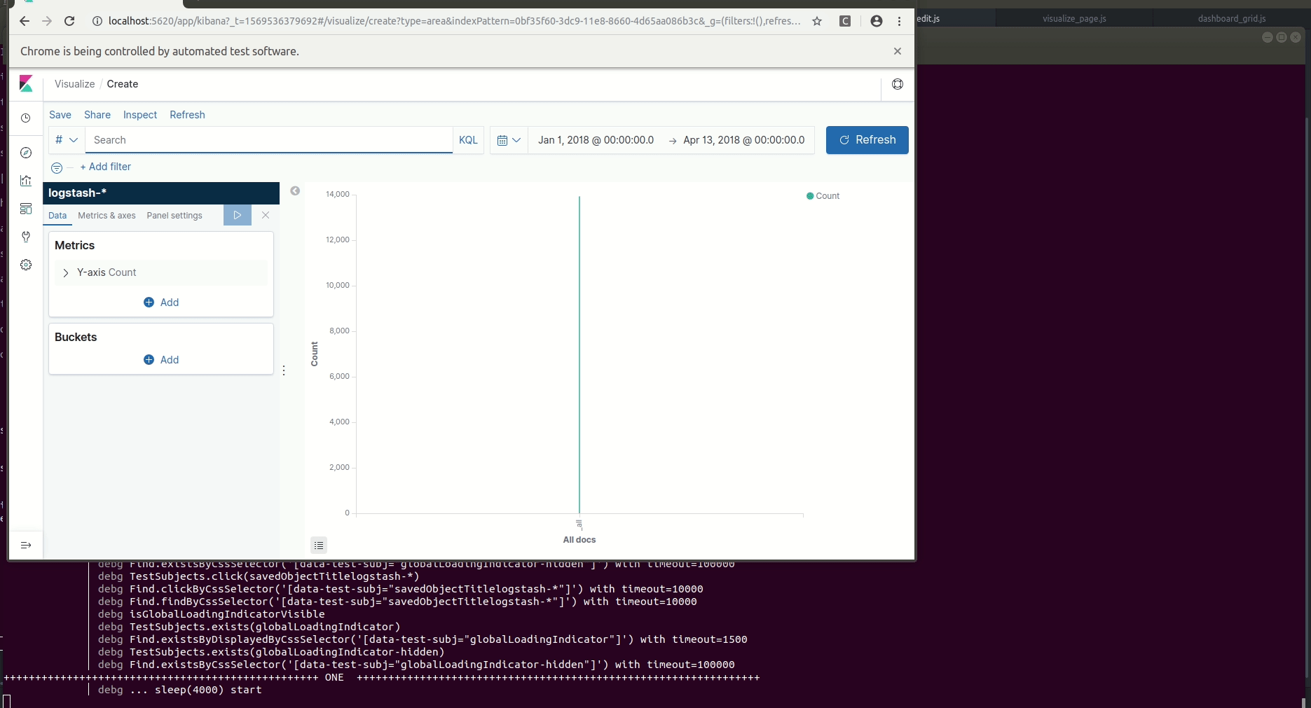
Task: Expand the side navigation at bottom
Action: coord(26,546)
